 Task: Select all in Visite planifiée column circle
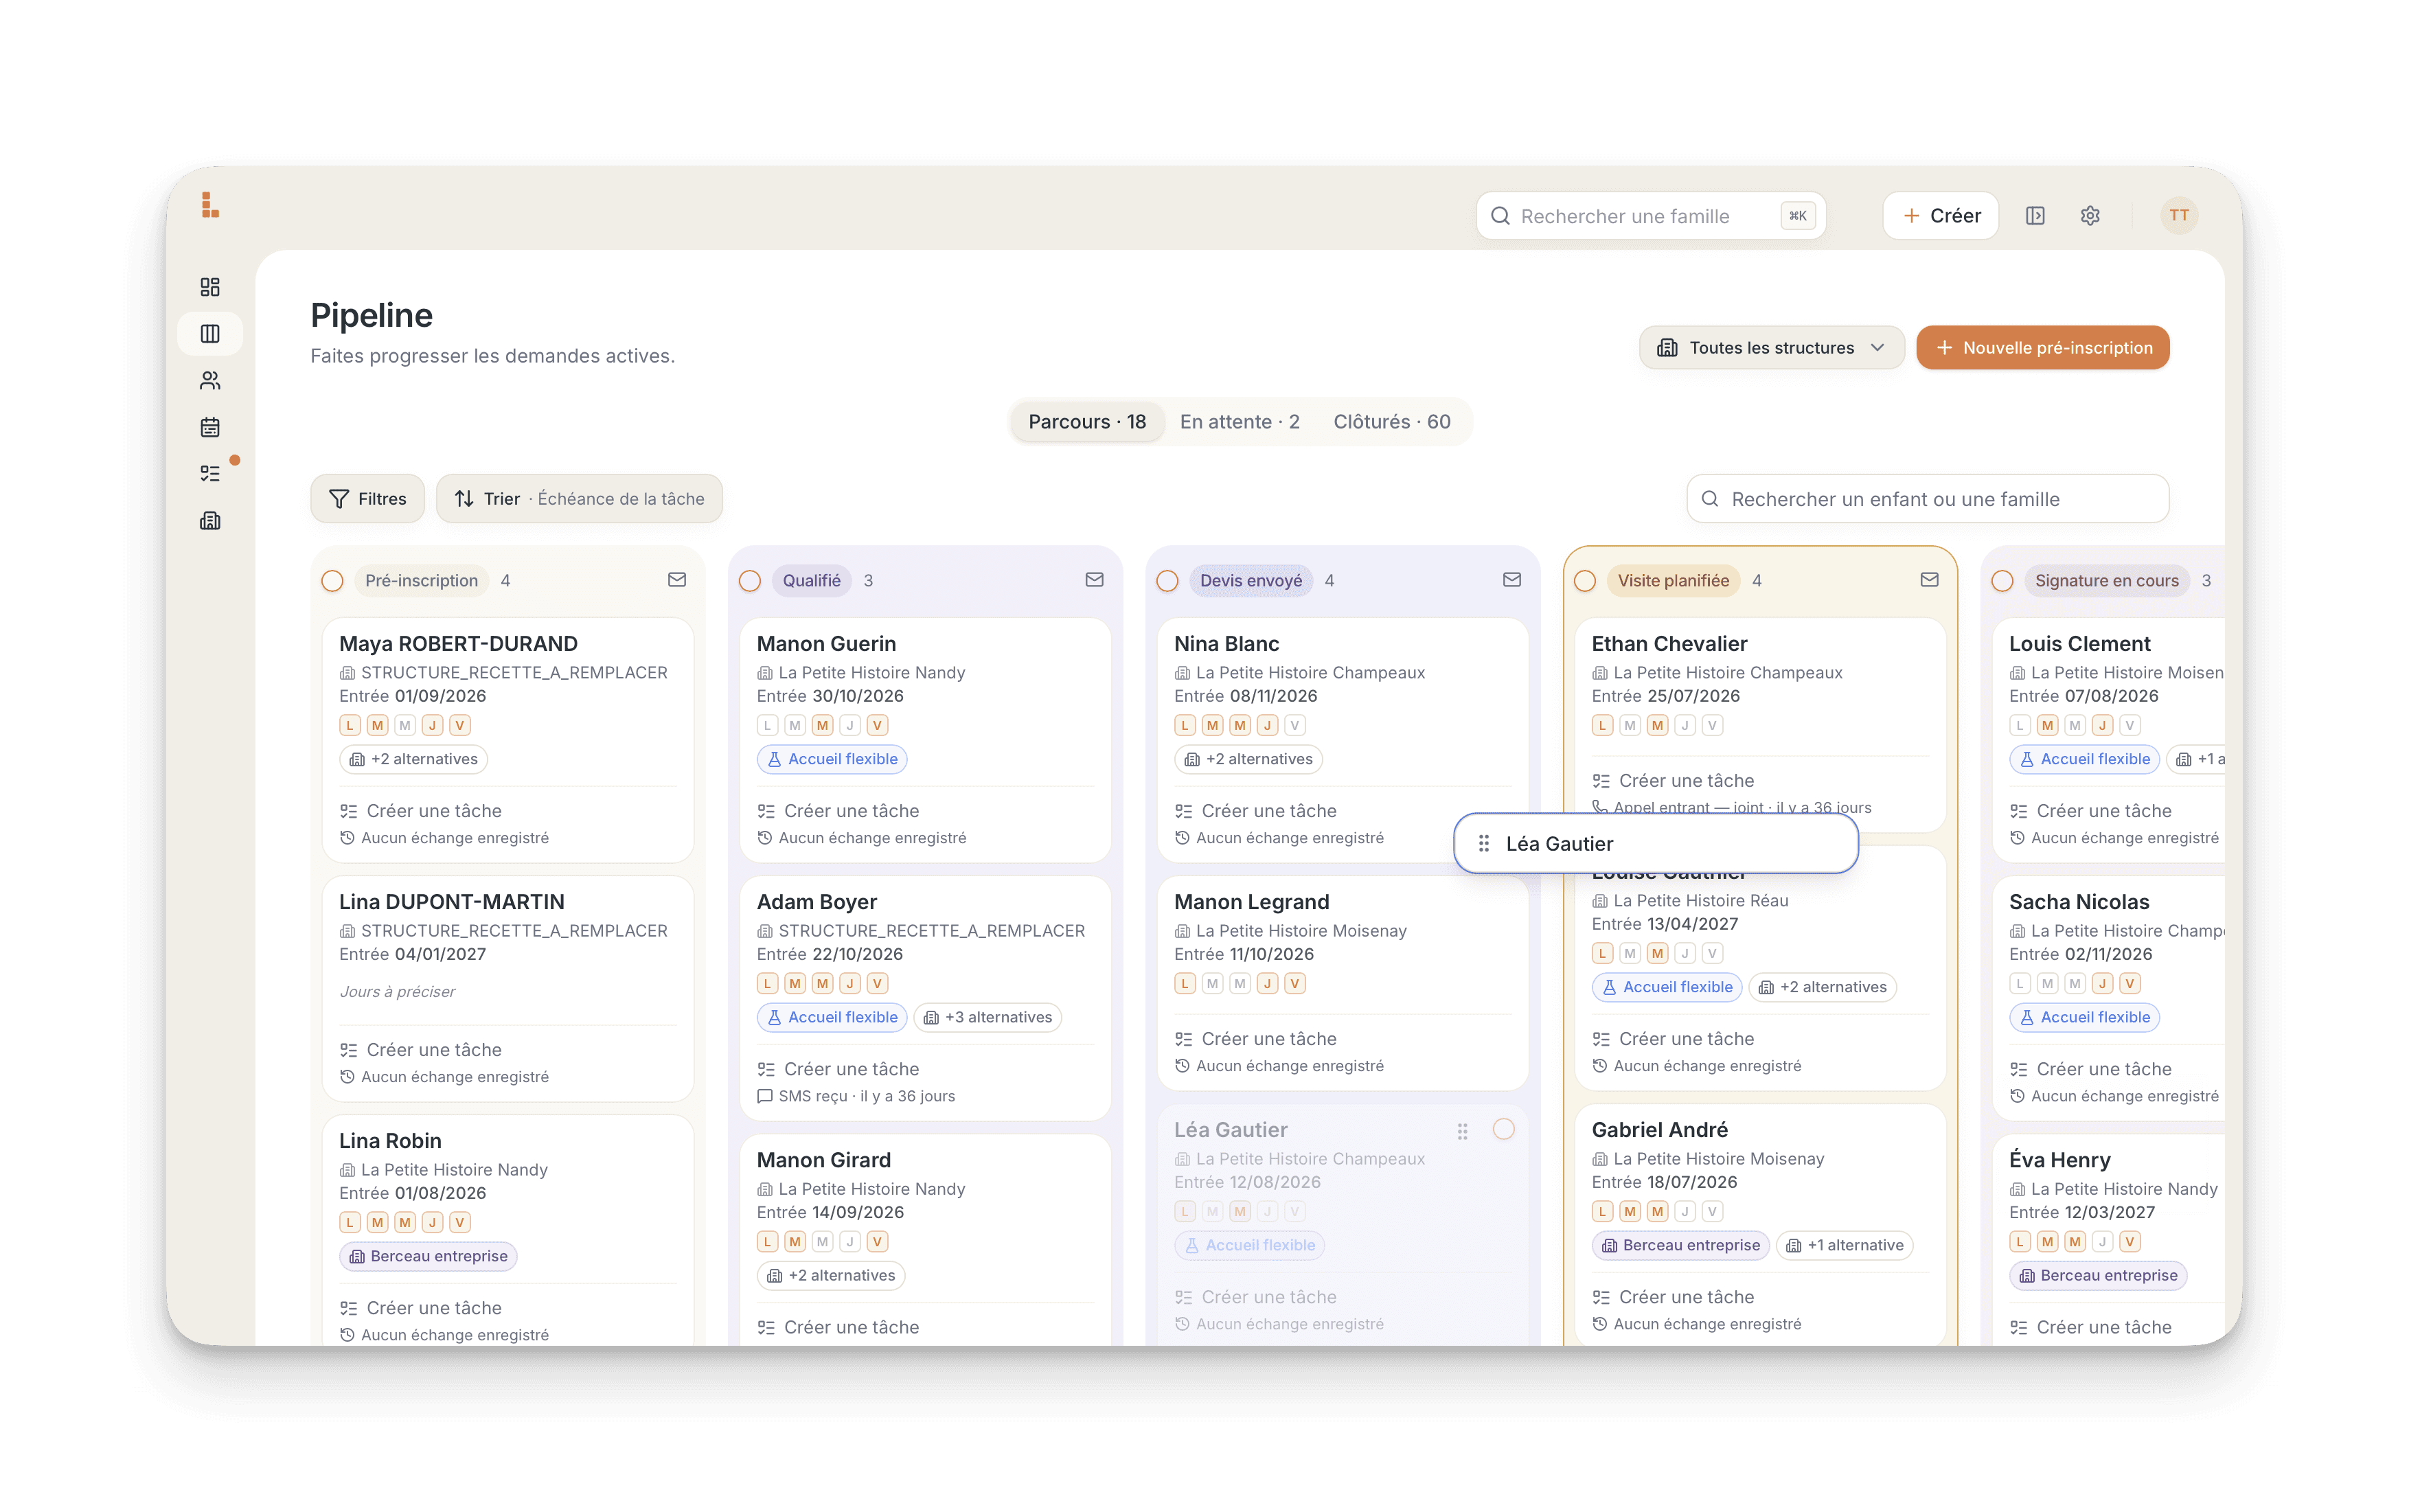1585,581
